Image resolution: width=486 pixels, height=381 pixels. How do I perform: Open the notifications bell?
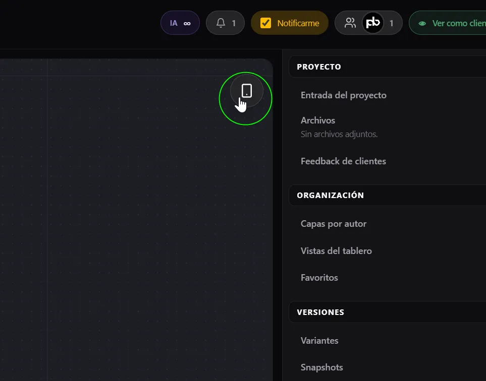(x=225, y=23)
